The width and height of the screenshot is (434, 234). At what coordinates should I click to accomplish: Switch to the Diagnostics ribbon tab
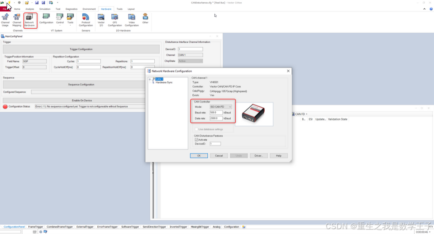pyautogui.click(x=72, y=9)
